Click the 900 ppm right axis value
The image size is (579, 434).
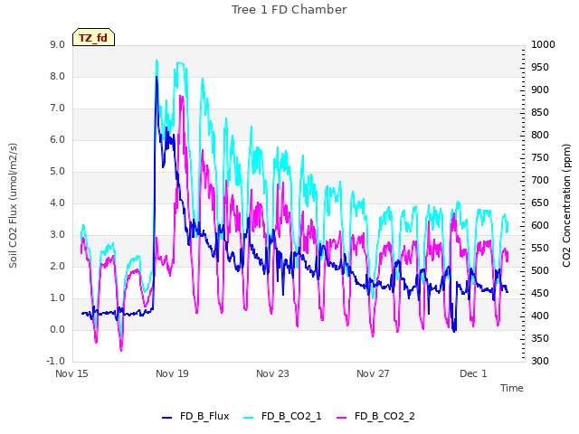pos(540,90)
